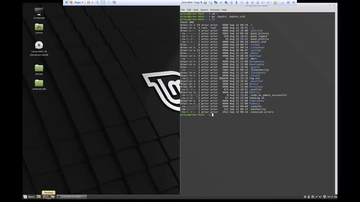Launch Terminal from panel launcher

click(x=48, y=197)
